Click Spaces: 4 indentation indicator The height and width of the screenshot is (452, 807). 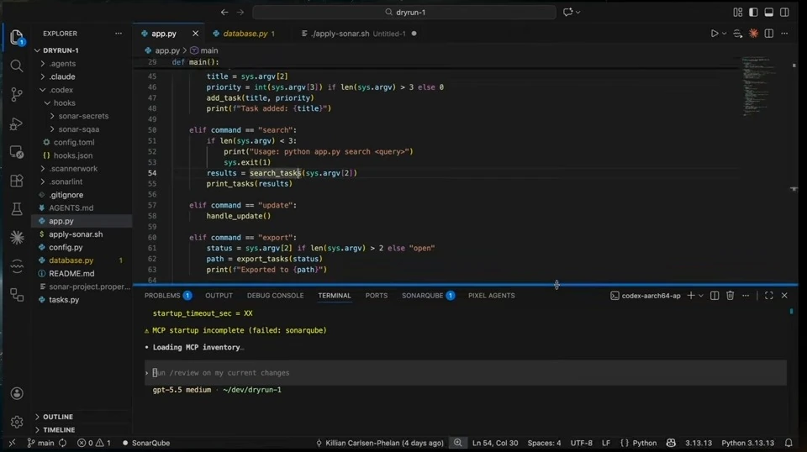pyautogui.click(x=544, y=443)
